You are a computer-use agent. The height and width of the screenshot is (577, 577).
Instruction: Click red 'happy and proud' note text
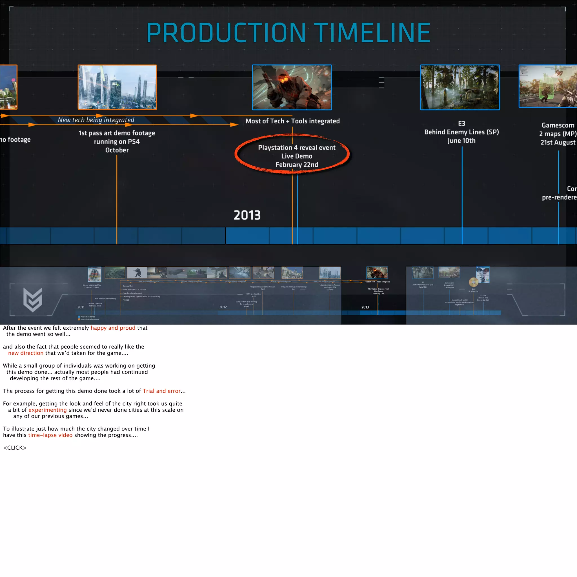coord(113,328)
